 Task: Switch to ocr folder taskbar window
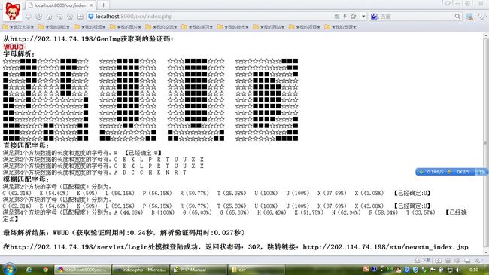(x=257, y=270)
